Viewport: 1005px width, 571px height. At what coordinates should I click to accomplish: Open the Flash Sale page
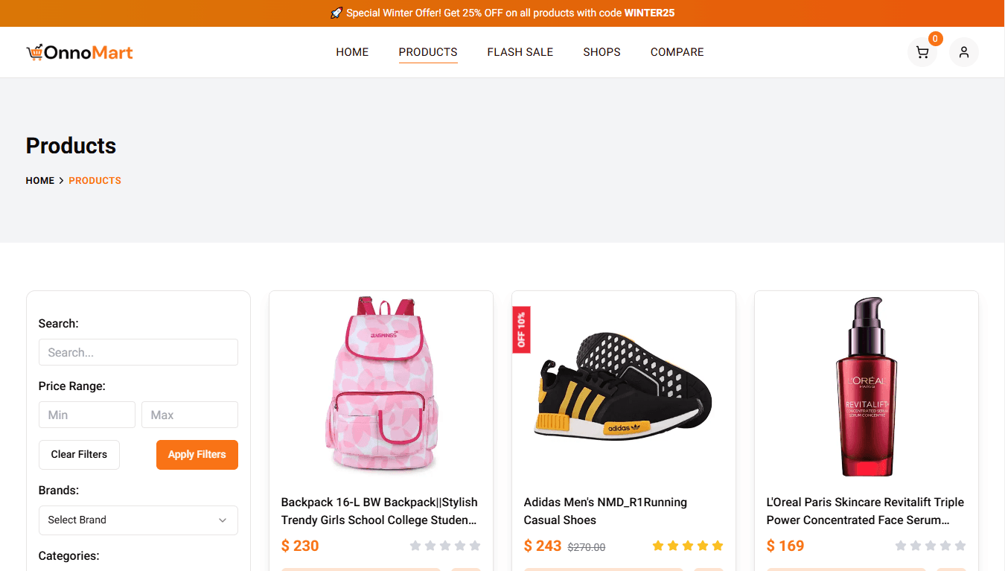[520, 52]
